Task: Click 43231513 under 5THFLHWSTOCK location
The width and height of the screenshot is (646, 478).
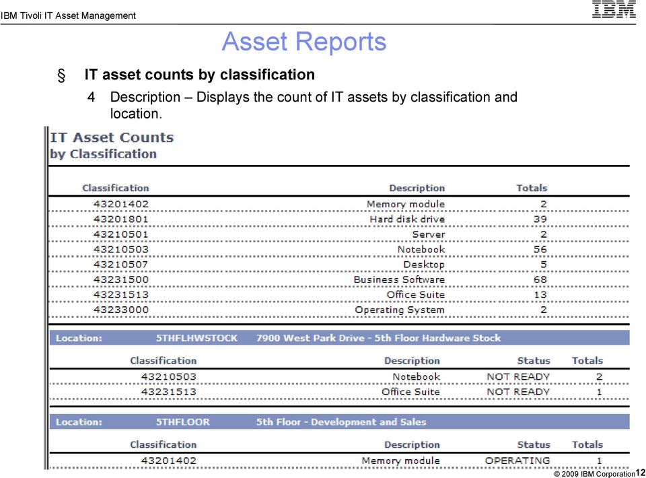Action: point(168,392)
